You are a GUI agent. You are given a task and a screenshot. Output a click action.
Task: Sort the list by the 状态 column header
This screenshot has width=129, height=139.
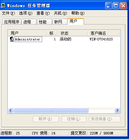pos(72,33)
